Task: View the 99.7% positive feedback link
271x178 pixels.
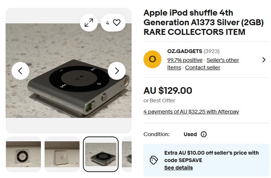Action: [x=185, y=60]
